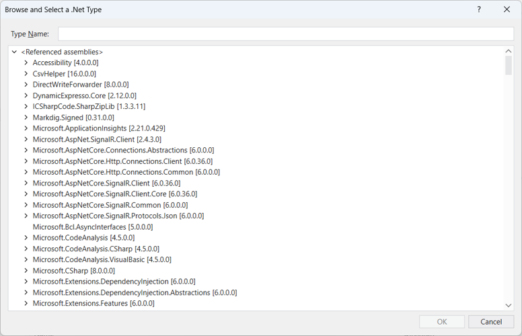
Task: Select Microsoft.AspNetCore.SignalR.Client [6.0.36.0] row
Action: tap(106, 183)
